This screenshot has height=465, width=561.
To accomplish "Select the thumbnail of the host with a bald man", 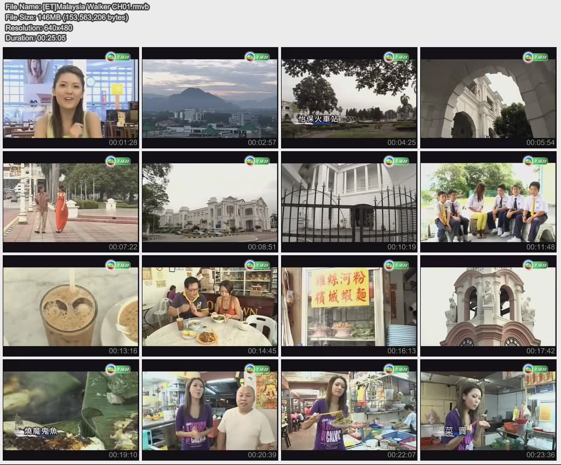I will [210, 410].
